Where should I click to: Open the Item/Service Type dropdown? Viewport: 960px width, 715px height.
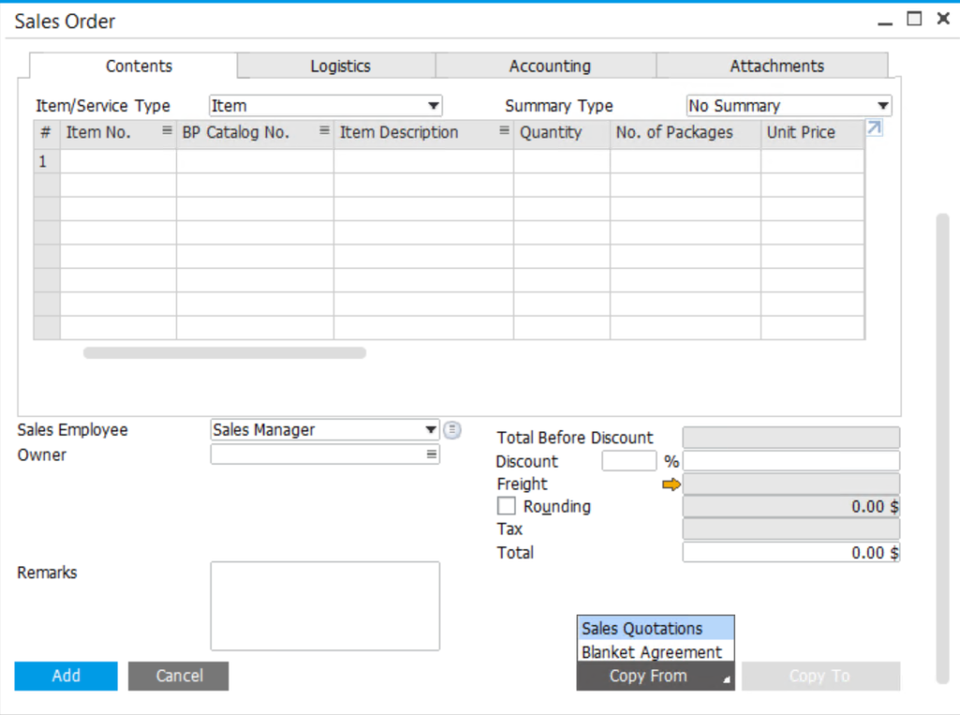(x=432, y=105)
